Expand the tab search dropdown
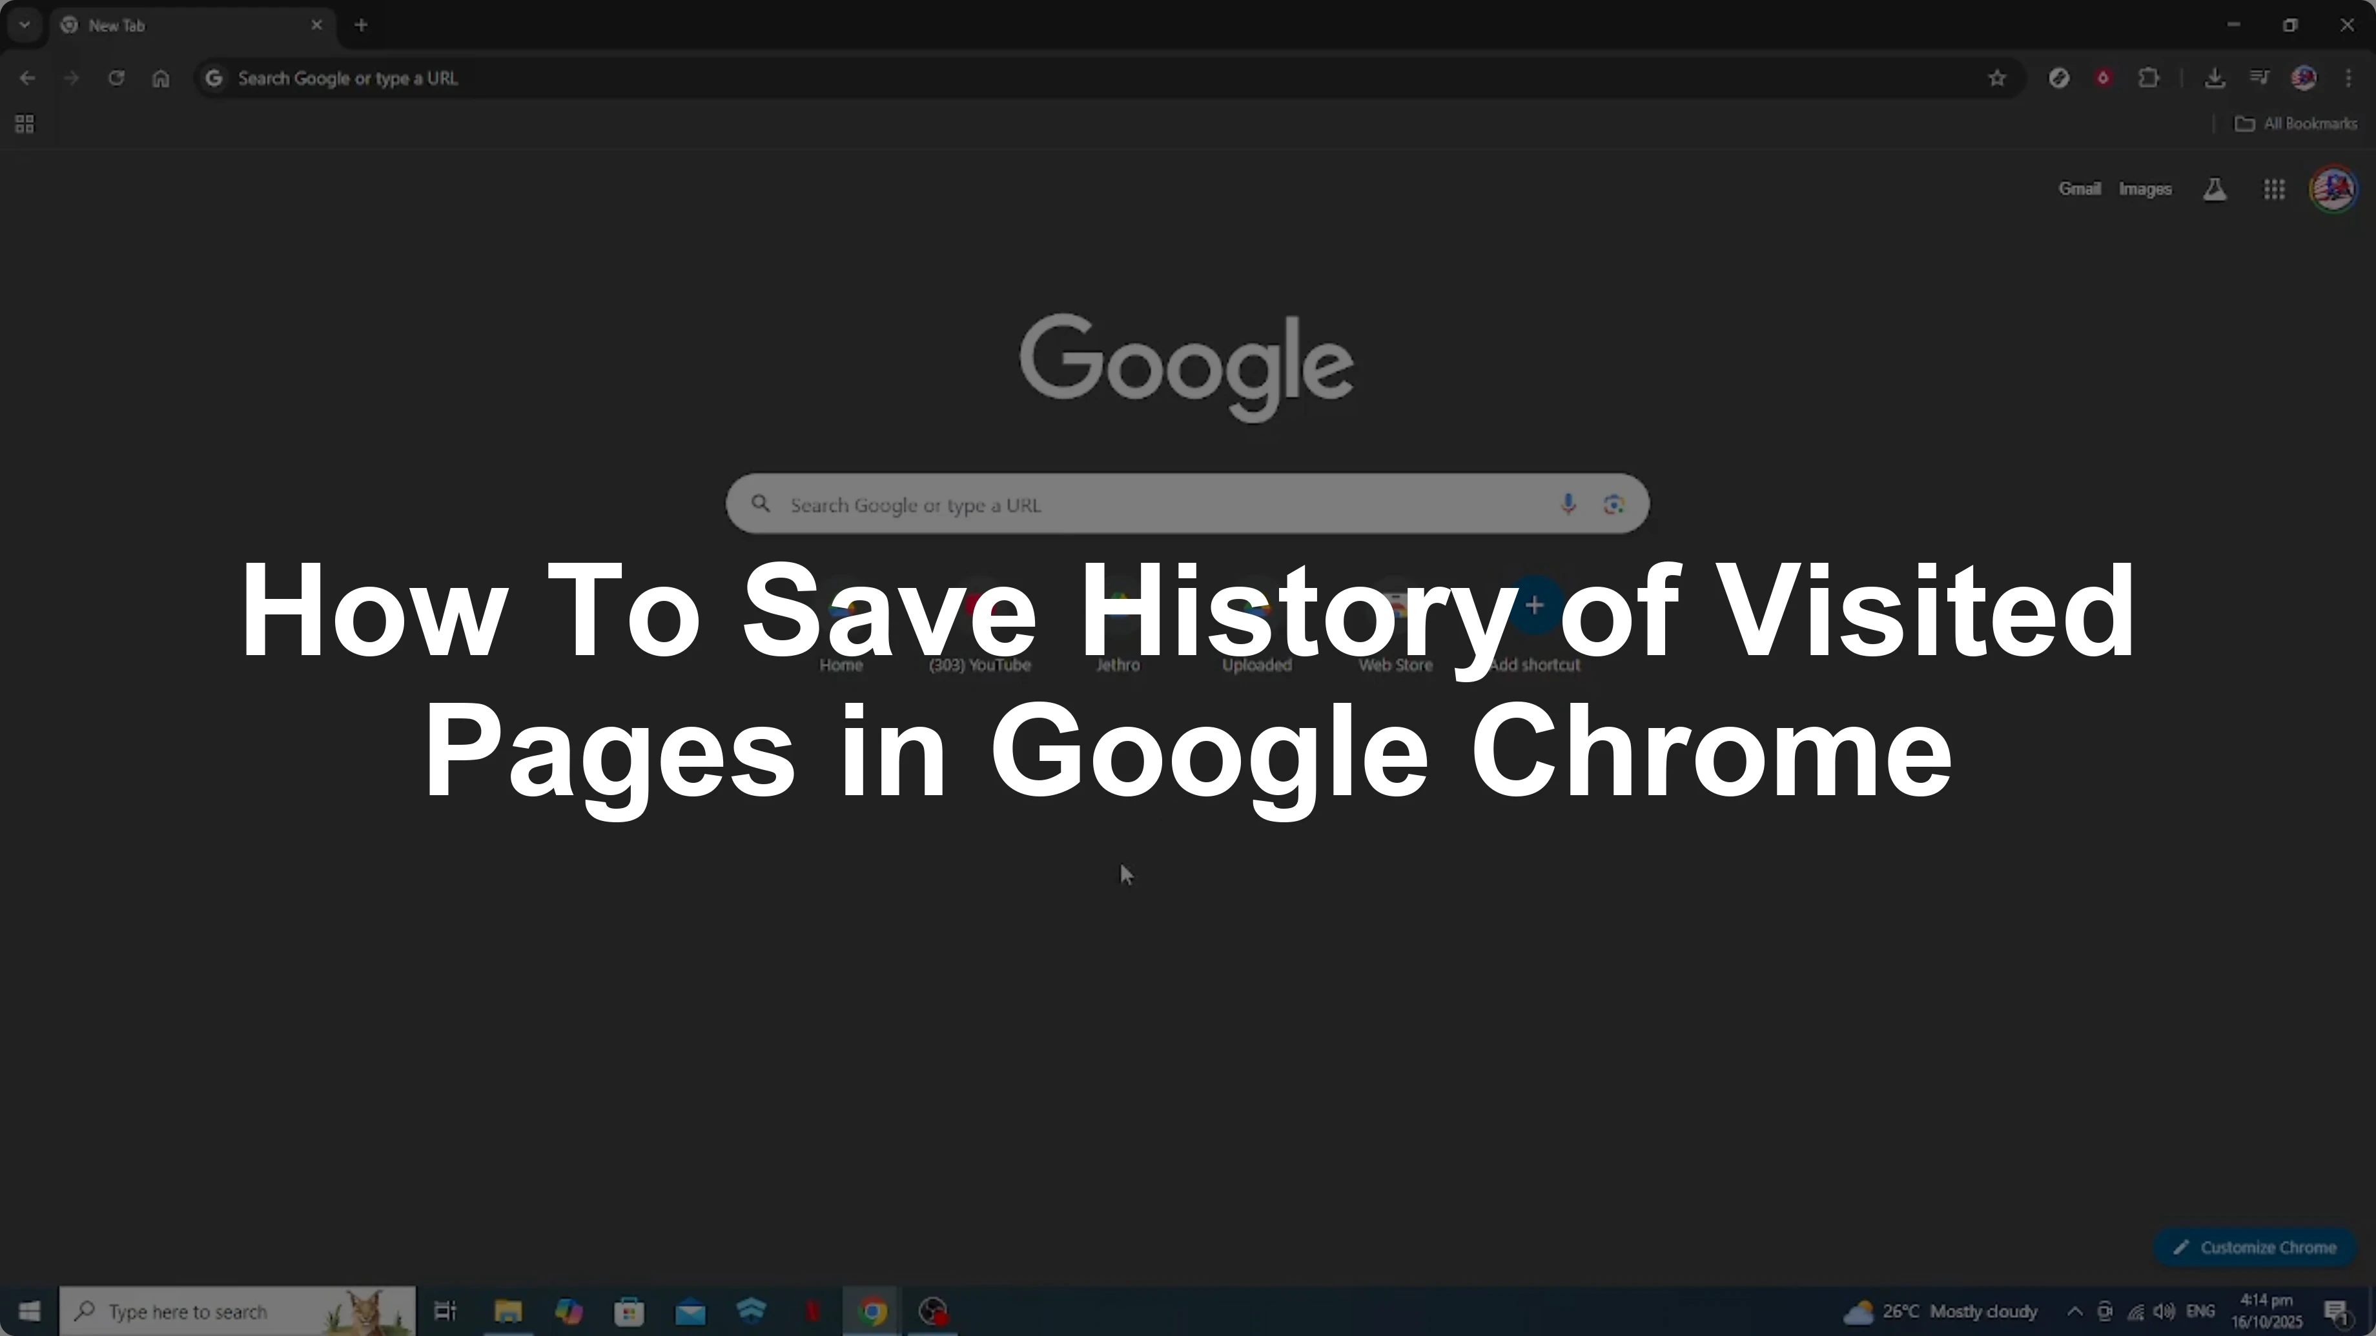Screen dimensions: 2376x1336 [25, 25]
